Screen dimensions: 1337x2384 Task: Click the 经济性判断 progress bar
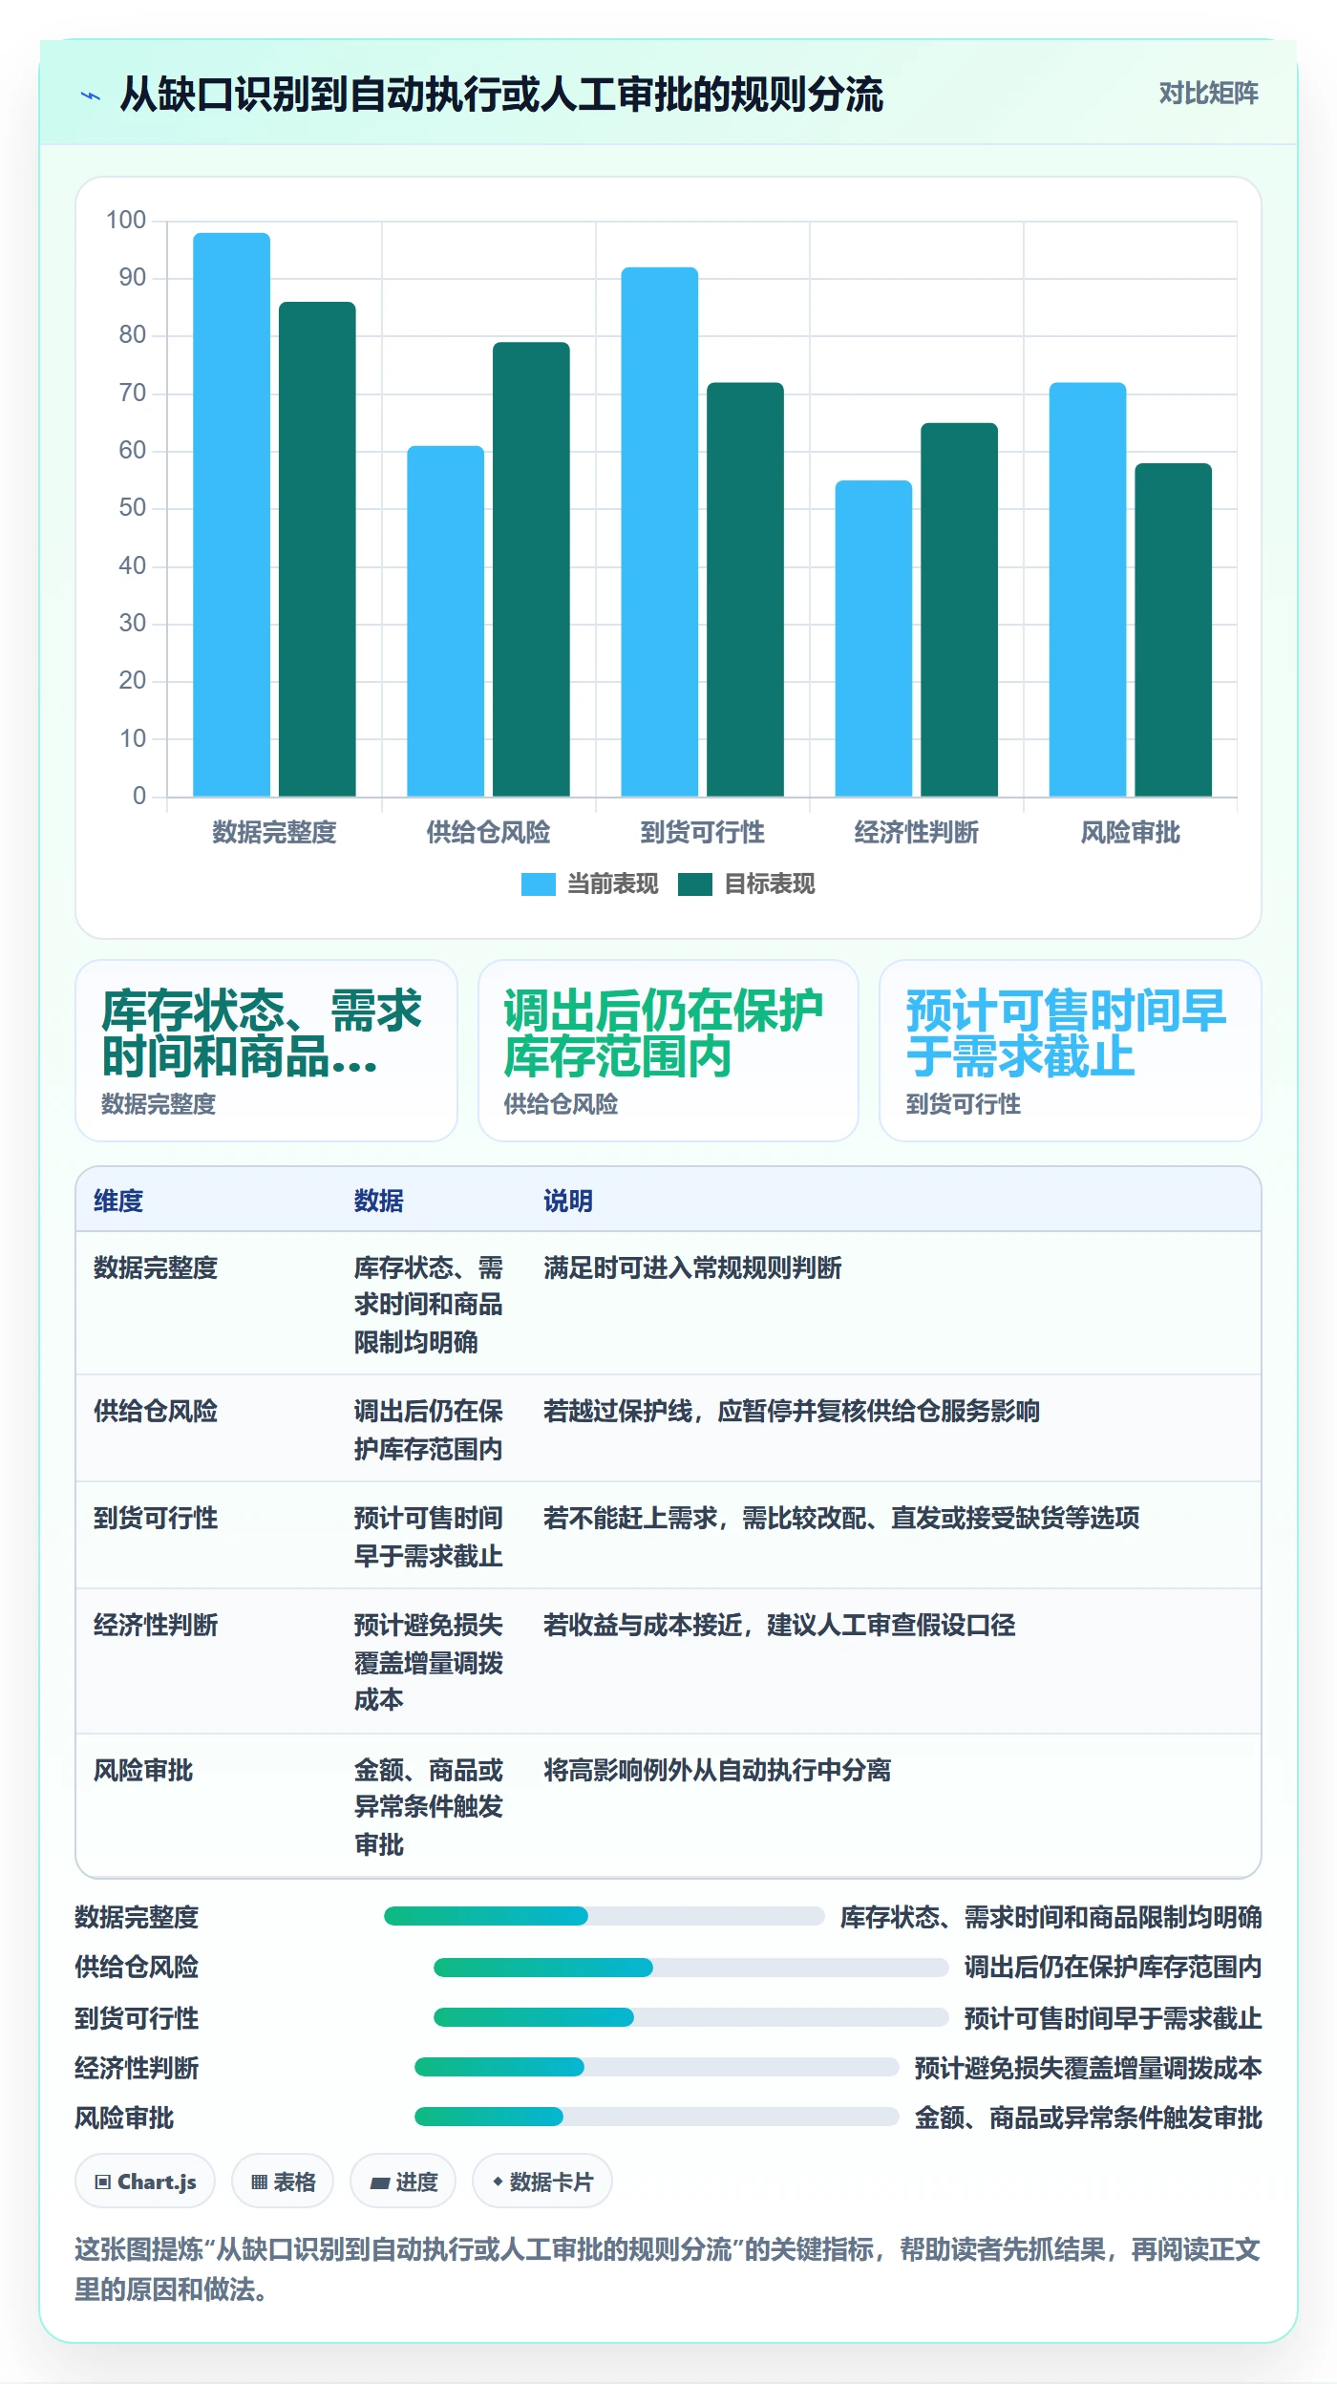(x=656, y=2067)
